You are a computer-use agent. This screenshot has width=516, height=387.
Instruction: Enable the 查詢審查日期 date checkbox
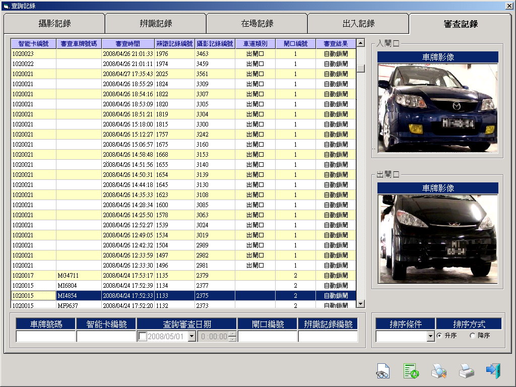point(142,337)
